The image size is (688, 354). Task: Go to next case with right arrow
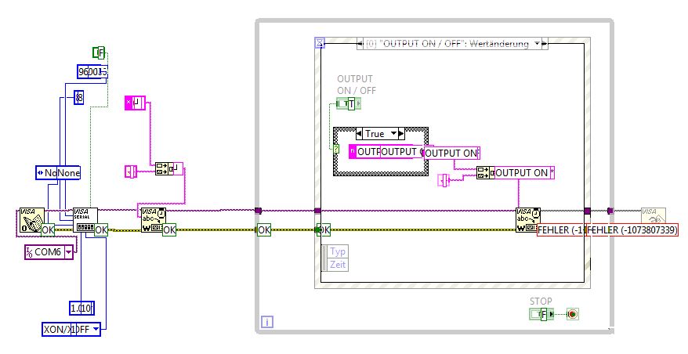(x=401, y=133)
